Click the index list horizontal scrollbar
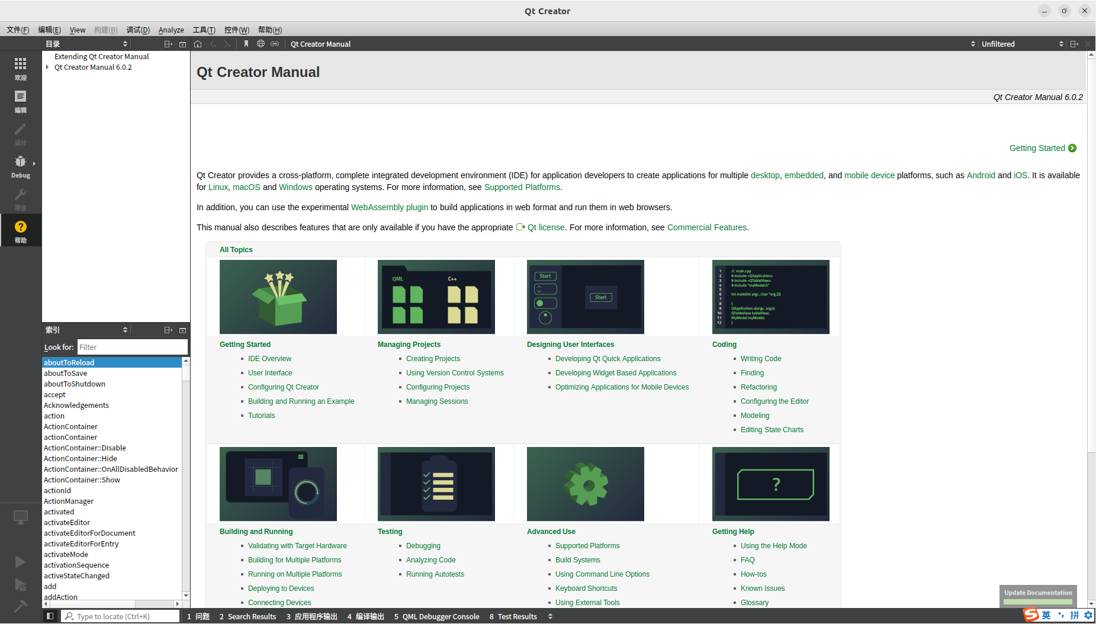Viewport: 1096px width, 624px height. pos(112,604)
